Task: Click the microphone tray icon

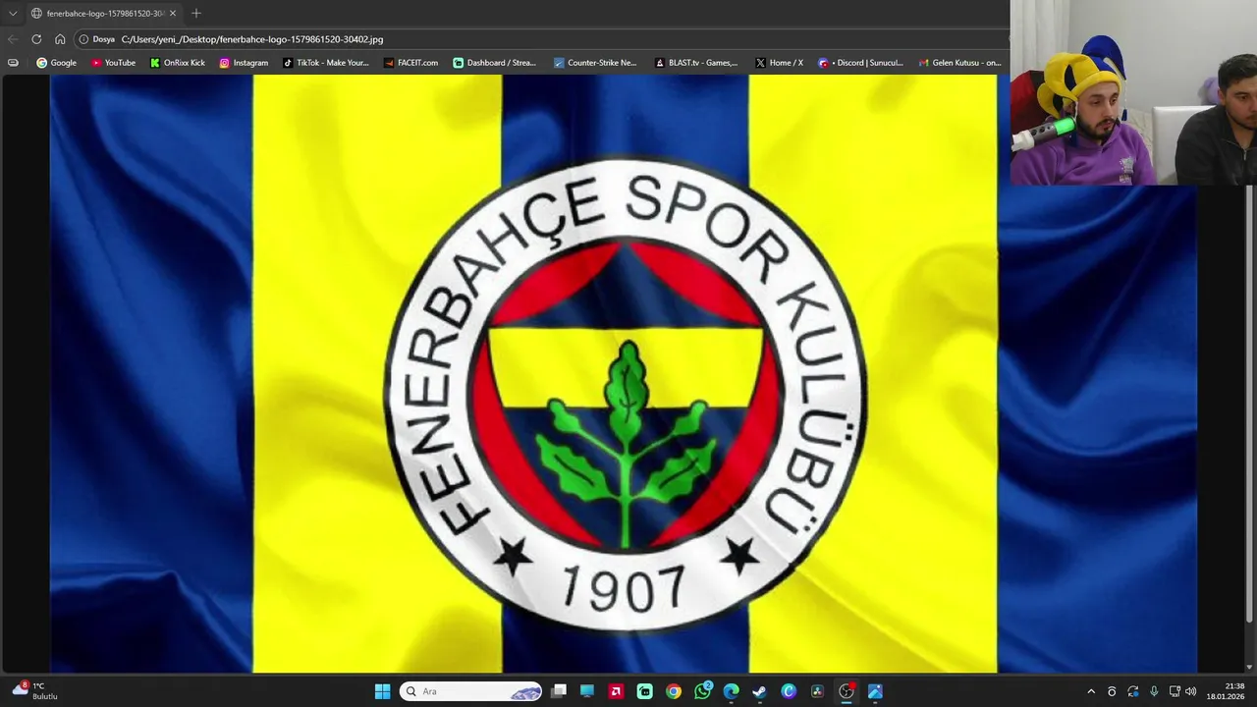Action: click(1154, 691)
